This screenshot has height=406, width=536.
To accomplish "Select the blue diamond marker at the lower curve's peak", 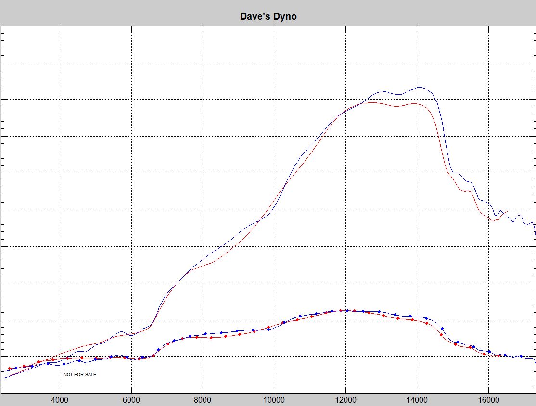I will 347,310.
